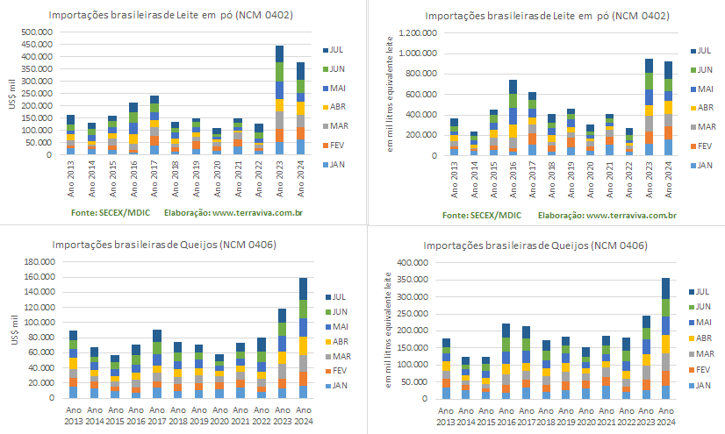
Task: Click the 1.200.000 y-axis value
Action: click(418, 33)
